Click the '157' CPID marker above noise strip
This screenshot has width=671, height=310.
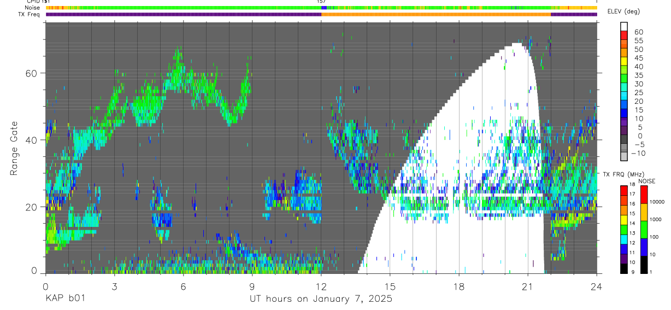tap(321, 2)
